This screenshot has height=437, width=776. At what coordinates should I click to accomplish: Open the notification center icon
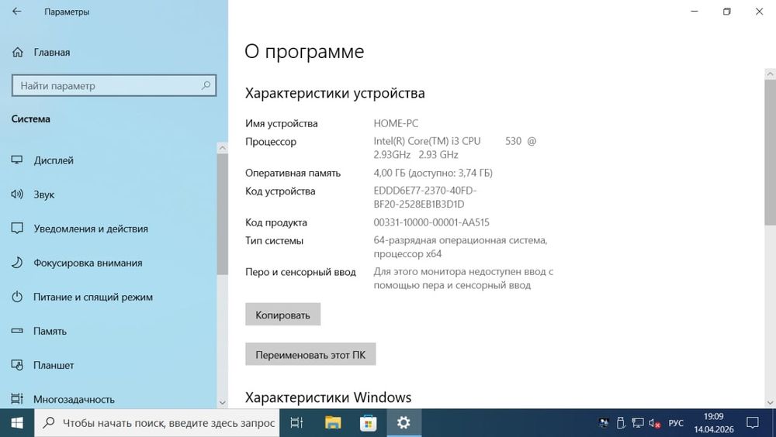[753, 422]
